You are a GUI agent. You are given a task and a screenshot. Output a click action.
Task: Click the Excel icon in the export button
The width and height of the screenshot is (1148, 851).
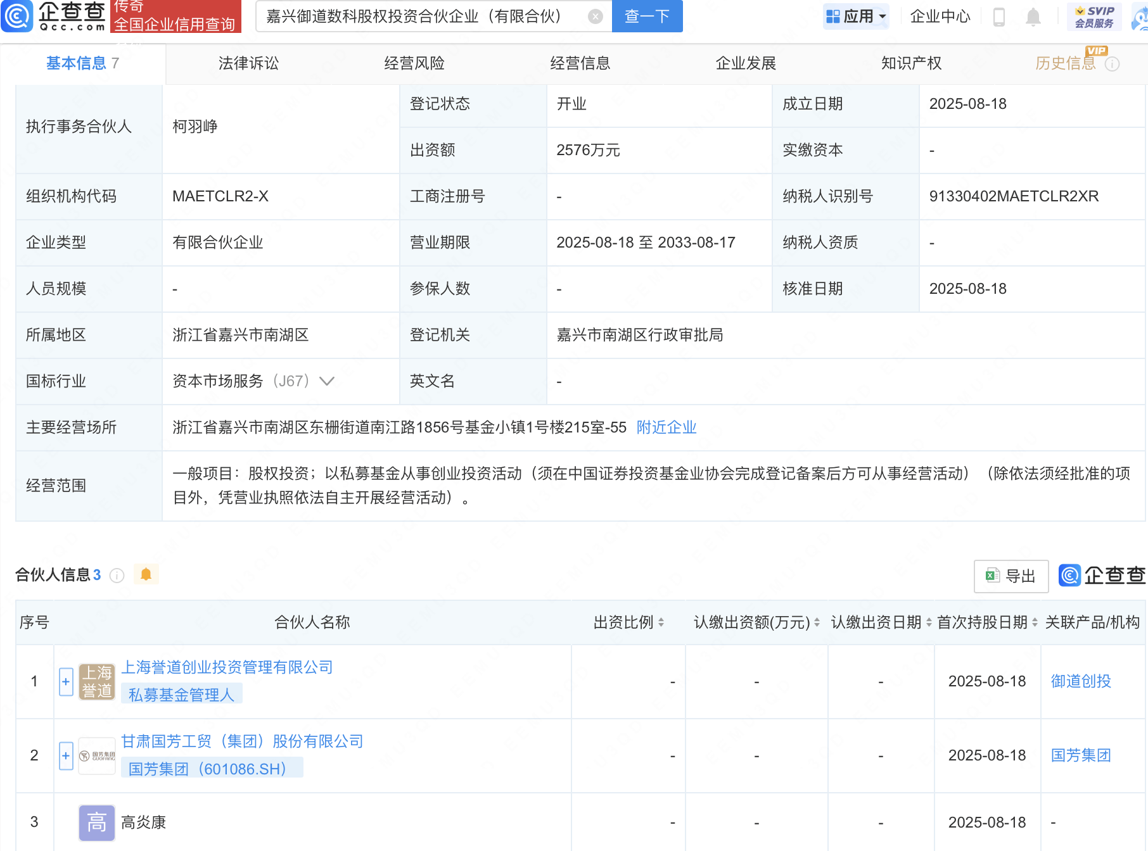(x=992, y=576)
